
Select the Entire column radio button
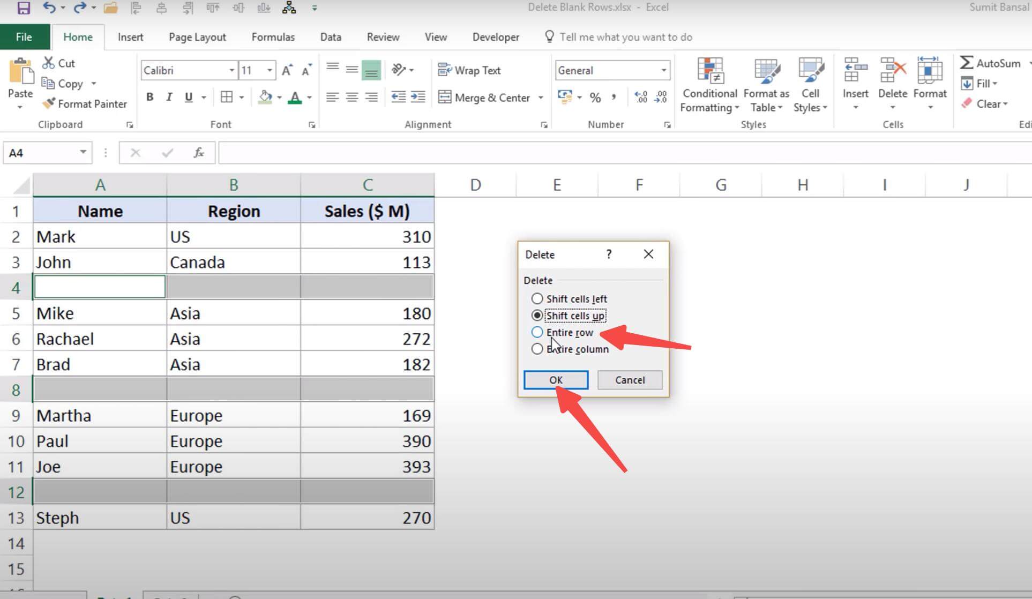point(536,349)
